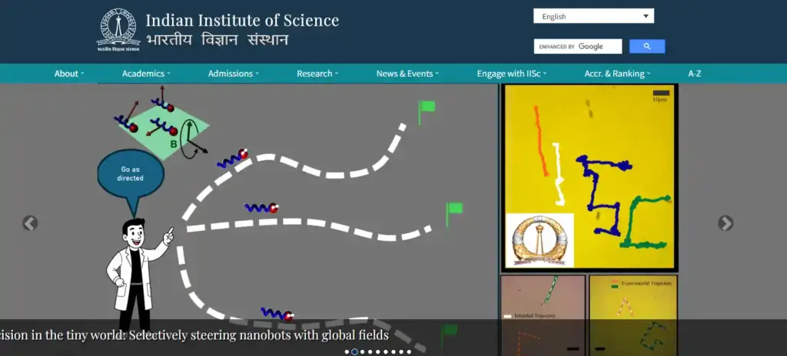Click the Google search input field
This screenshot has height=356, width=787.
tap(578, 47)
